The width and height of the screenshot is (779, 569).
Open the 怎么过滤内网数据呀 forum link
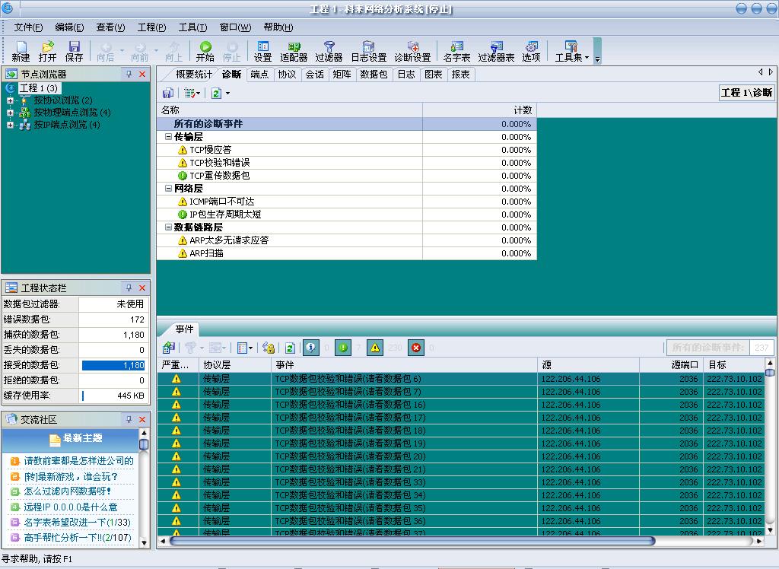(x=67, y=491)
